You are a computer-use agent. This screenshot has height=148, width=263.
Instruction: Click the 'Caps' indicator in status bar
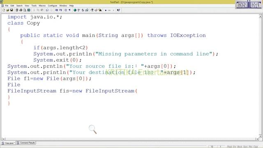click(256, 147)
